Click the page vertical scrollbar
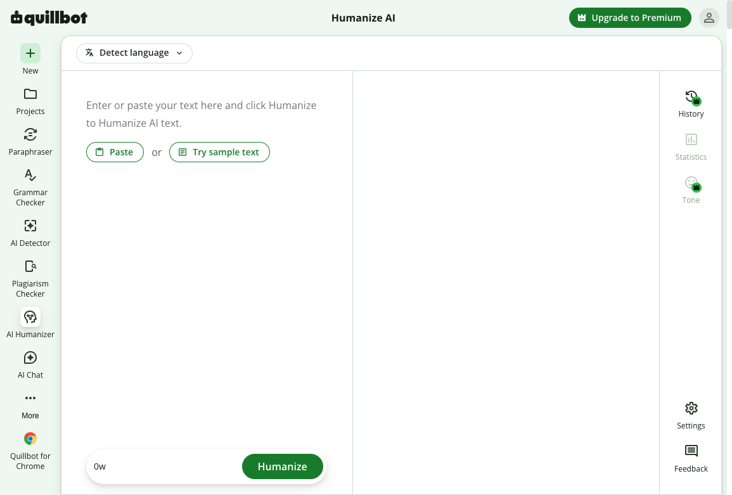 pos(729,14)
